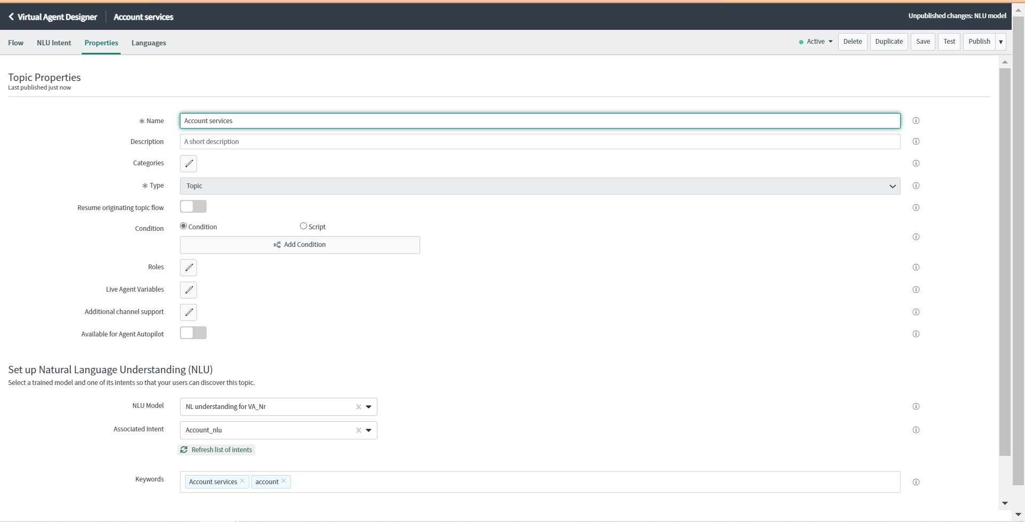1025x522 pixels.
Task: Open the Roles pencil edit icon
Action: (188, 268)
